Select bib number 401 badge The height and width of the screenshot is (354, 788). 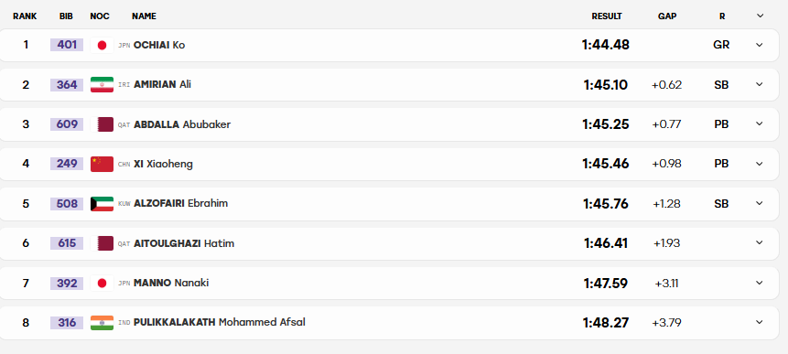[67, 45]
